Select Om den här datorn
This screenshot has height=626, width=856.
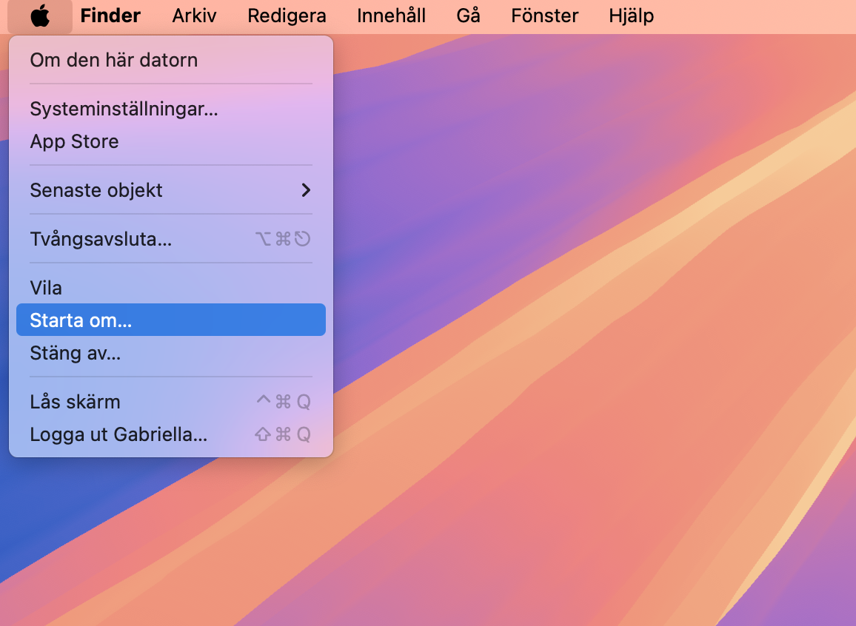coord(171,60)
